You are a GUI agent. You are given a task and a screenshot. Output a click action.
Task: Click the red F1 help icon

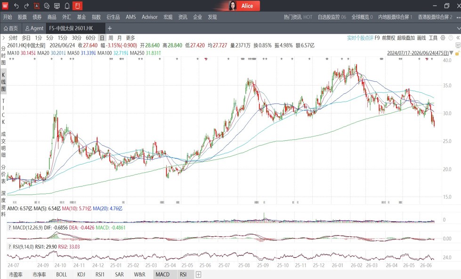point(77,6)
